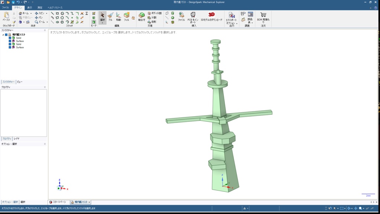Uncheck the 現代艦マスト root checkbox
The width and height of the screenshot is (380, 214).
(6, 34)
